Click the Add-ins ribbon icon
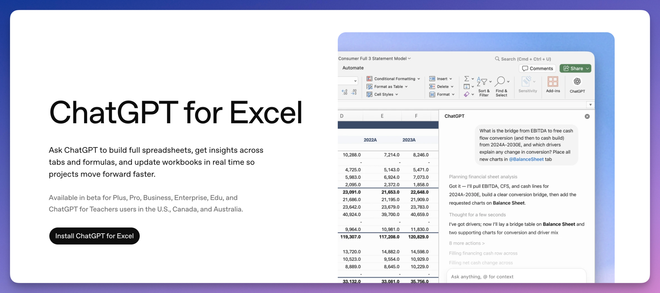Screen dimensions: 660x293 [x=553, y=82]
